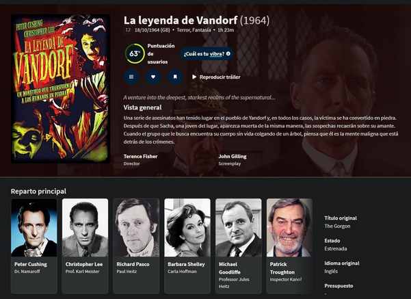This screenshot has height=299, width=411.
Task: Click the play triangle for trailer
Action: click(x=194, y=77)
